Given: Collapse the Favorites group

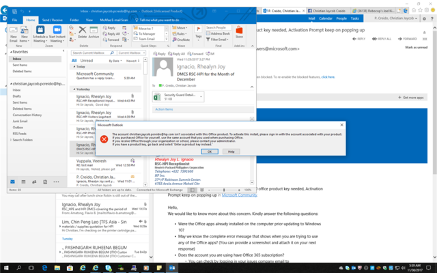Looking at the screenshot, I should coord(11,52).
